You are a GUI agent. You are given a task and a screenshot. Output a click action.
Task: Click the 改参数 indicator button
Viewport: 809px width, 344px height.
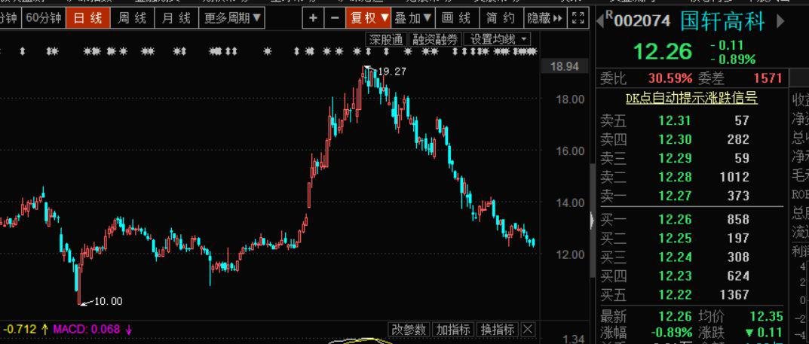point(409,330)
